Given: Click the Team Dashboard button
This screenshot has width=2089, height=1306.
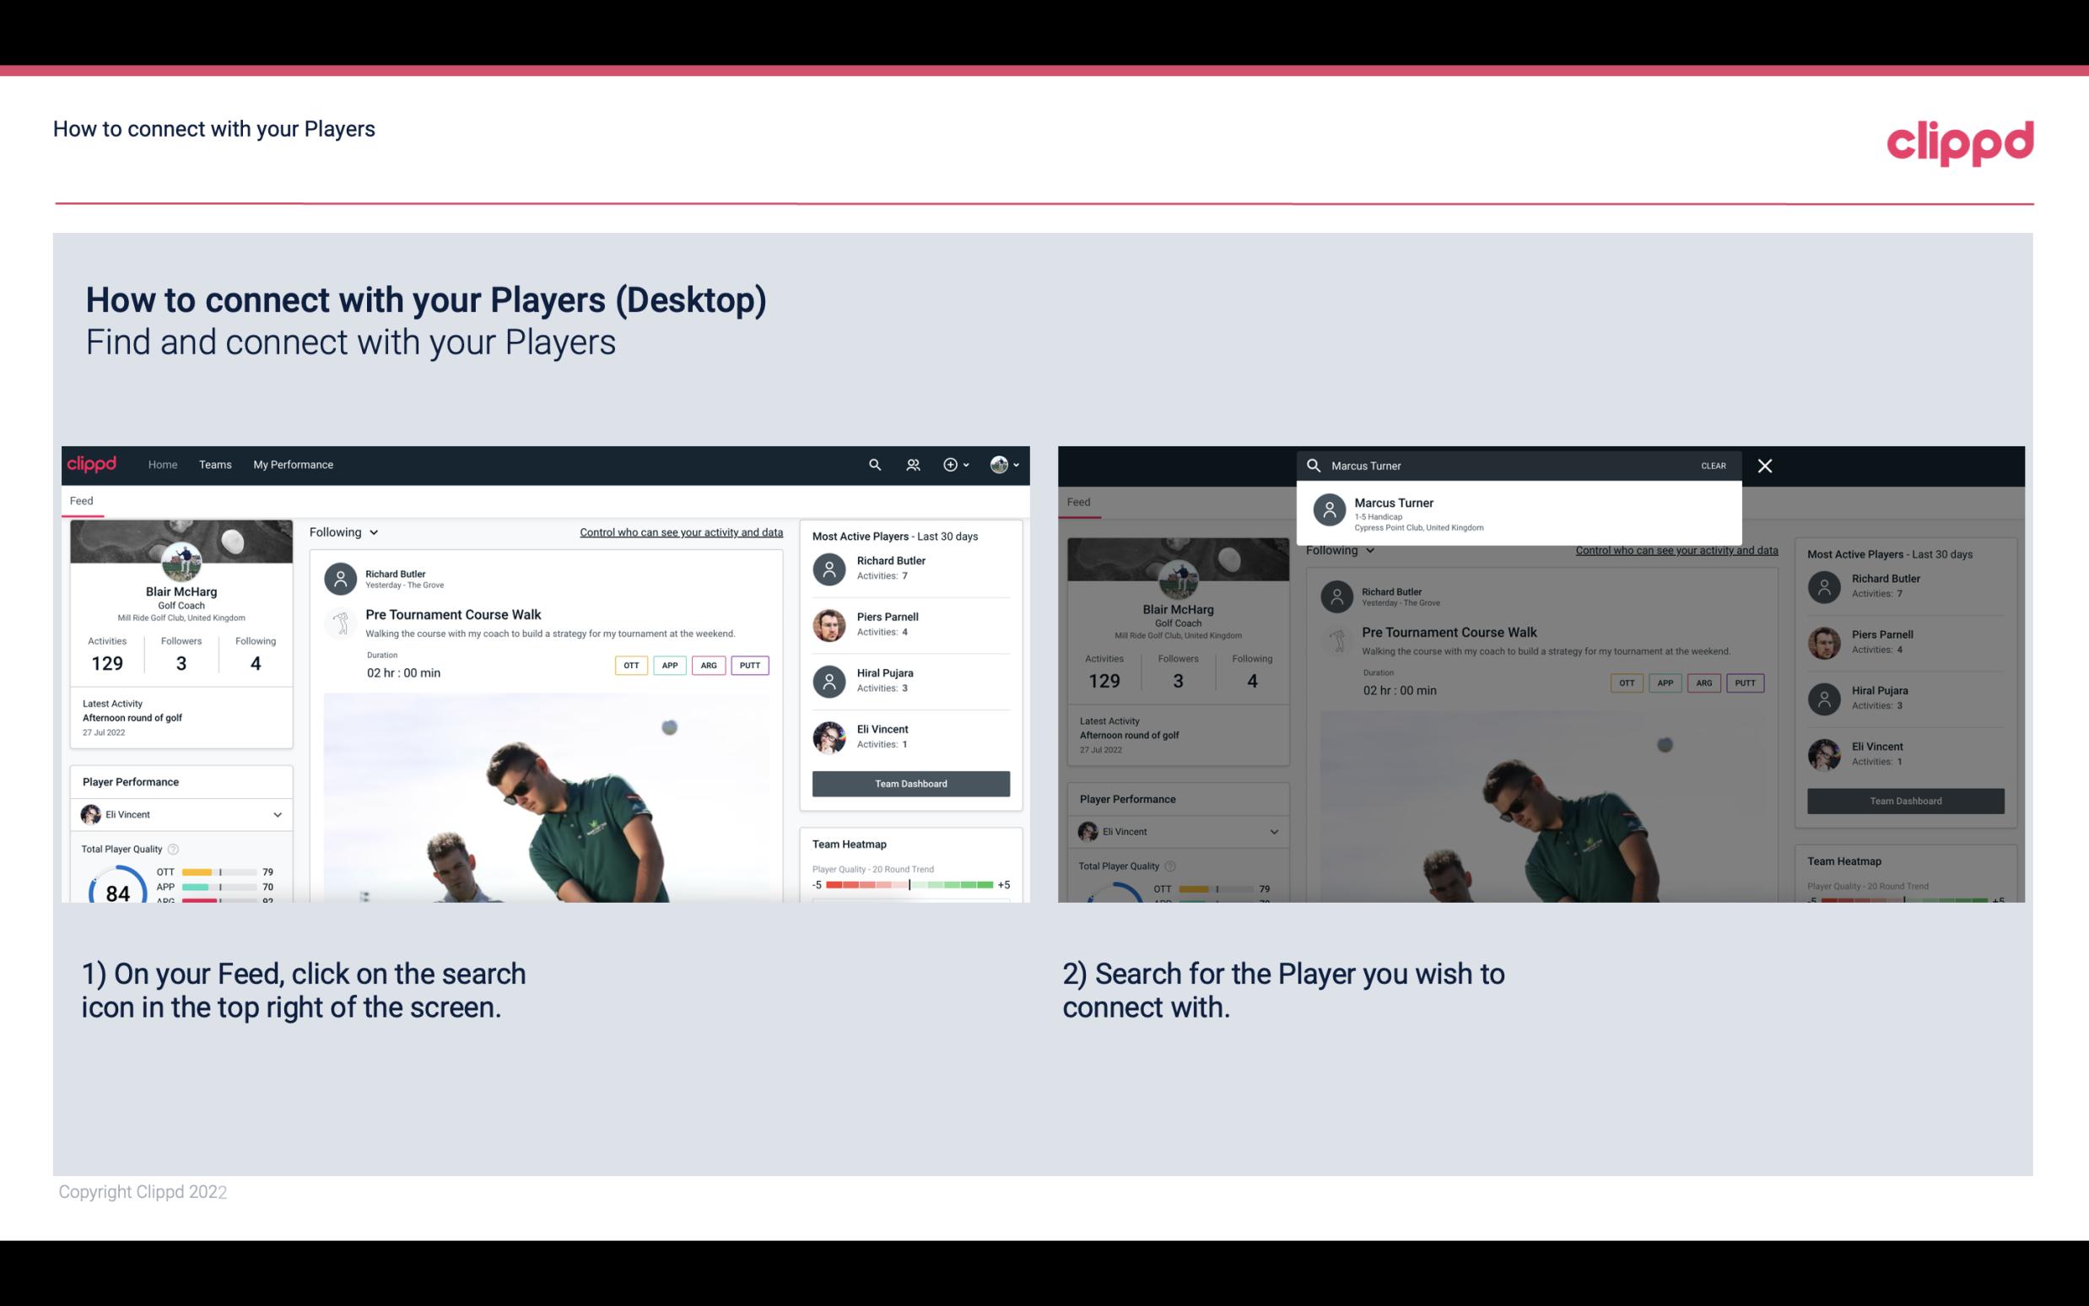Looking at the screenshot, I should point(910,782).
